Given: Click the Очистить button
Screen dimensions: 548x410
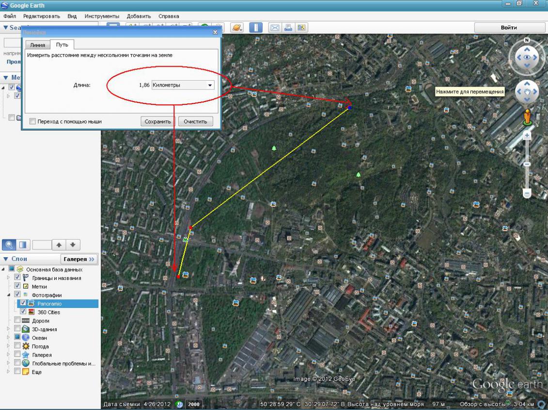Looking at the screenshot, I should [195, 121].
